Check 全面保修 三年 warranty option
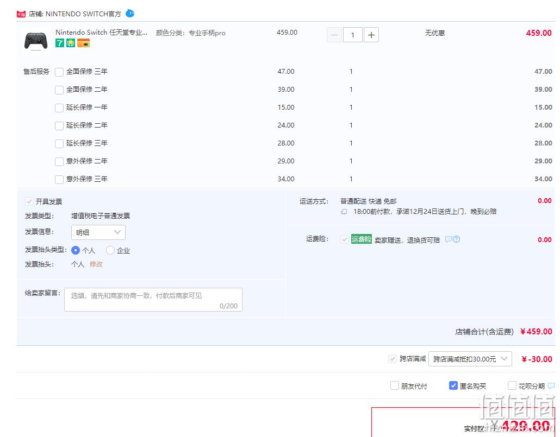The width and height of the screenshot is (560, 437). 59,72
